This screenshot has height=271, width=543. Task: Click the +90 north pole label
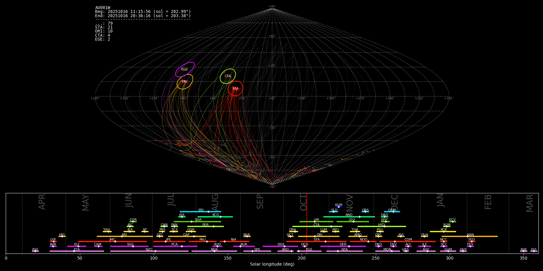coord(272,7)
